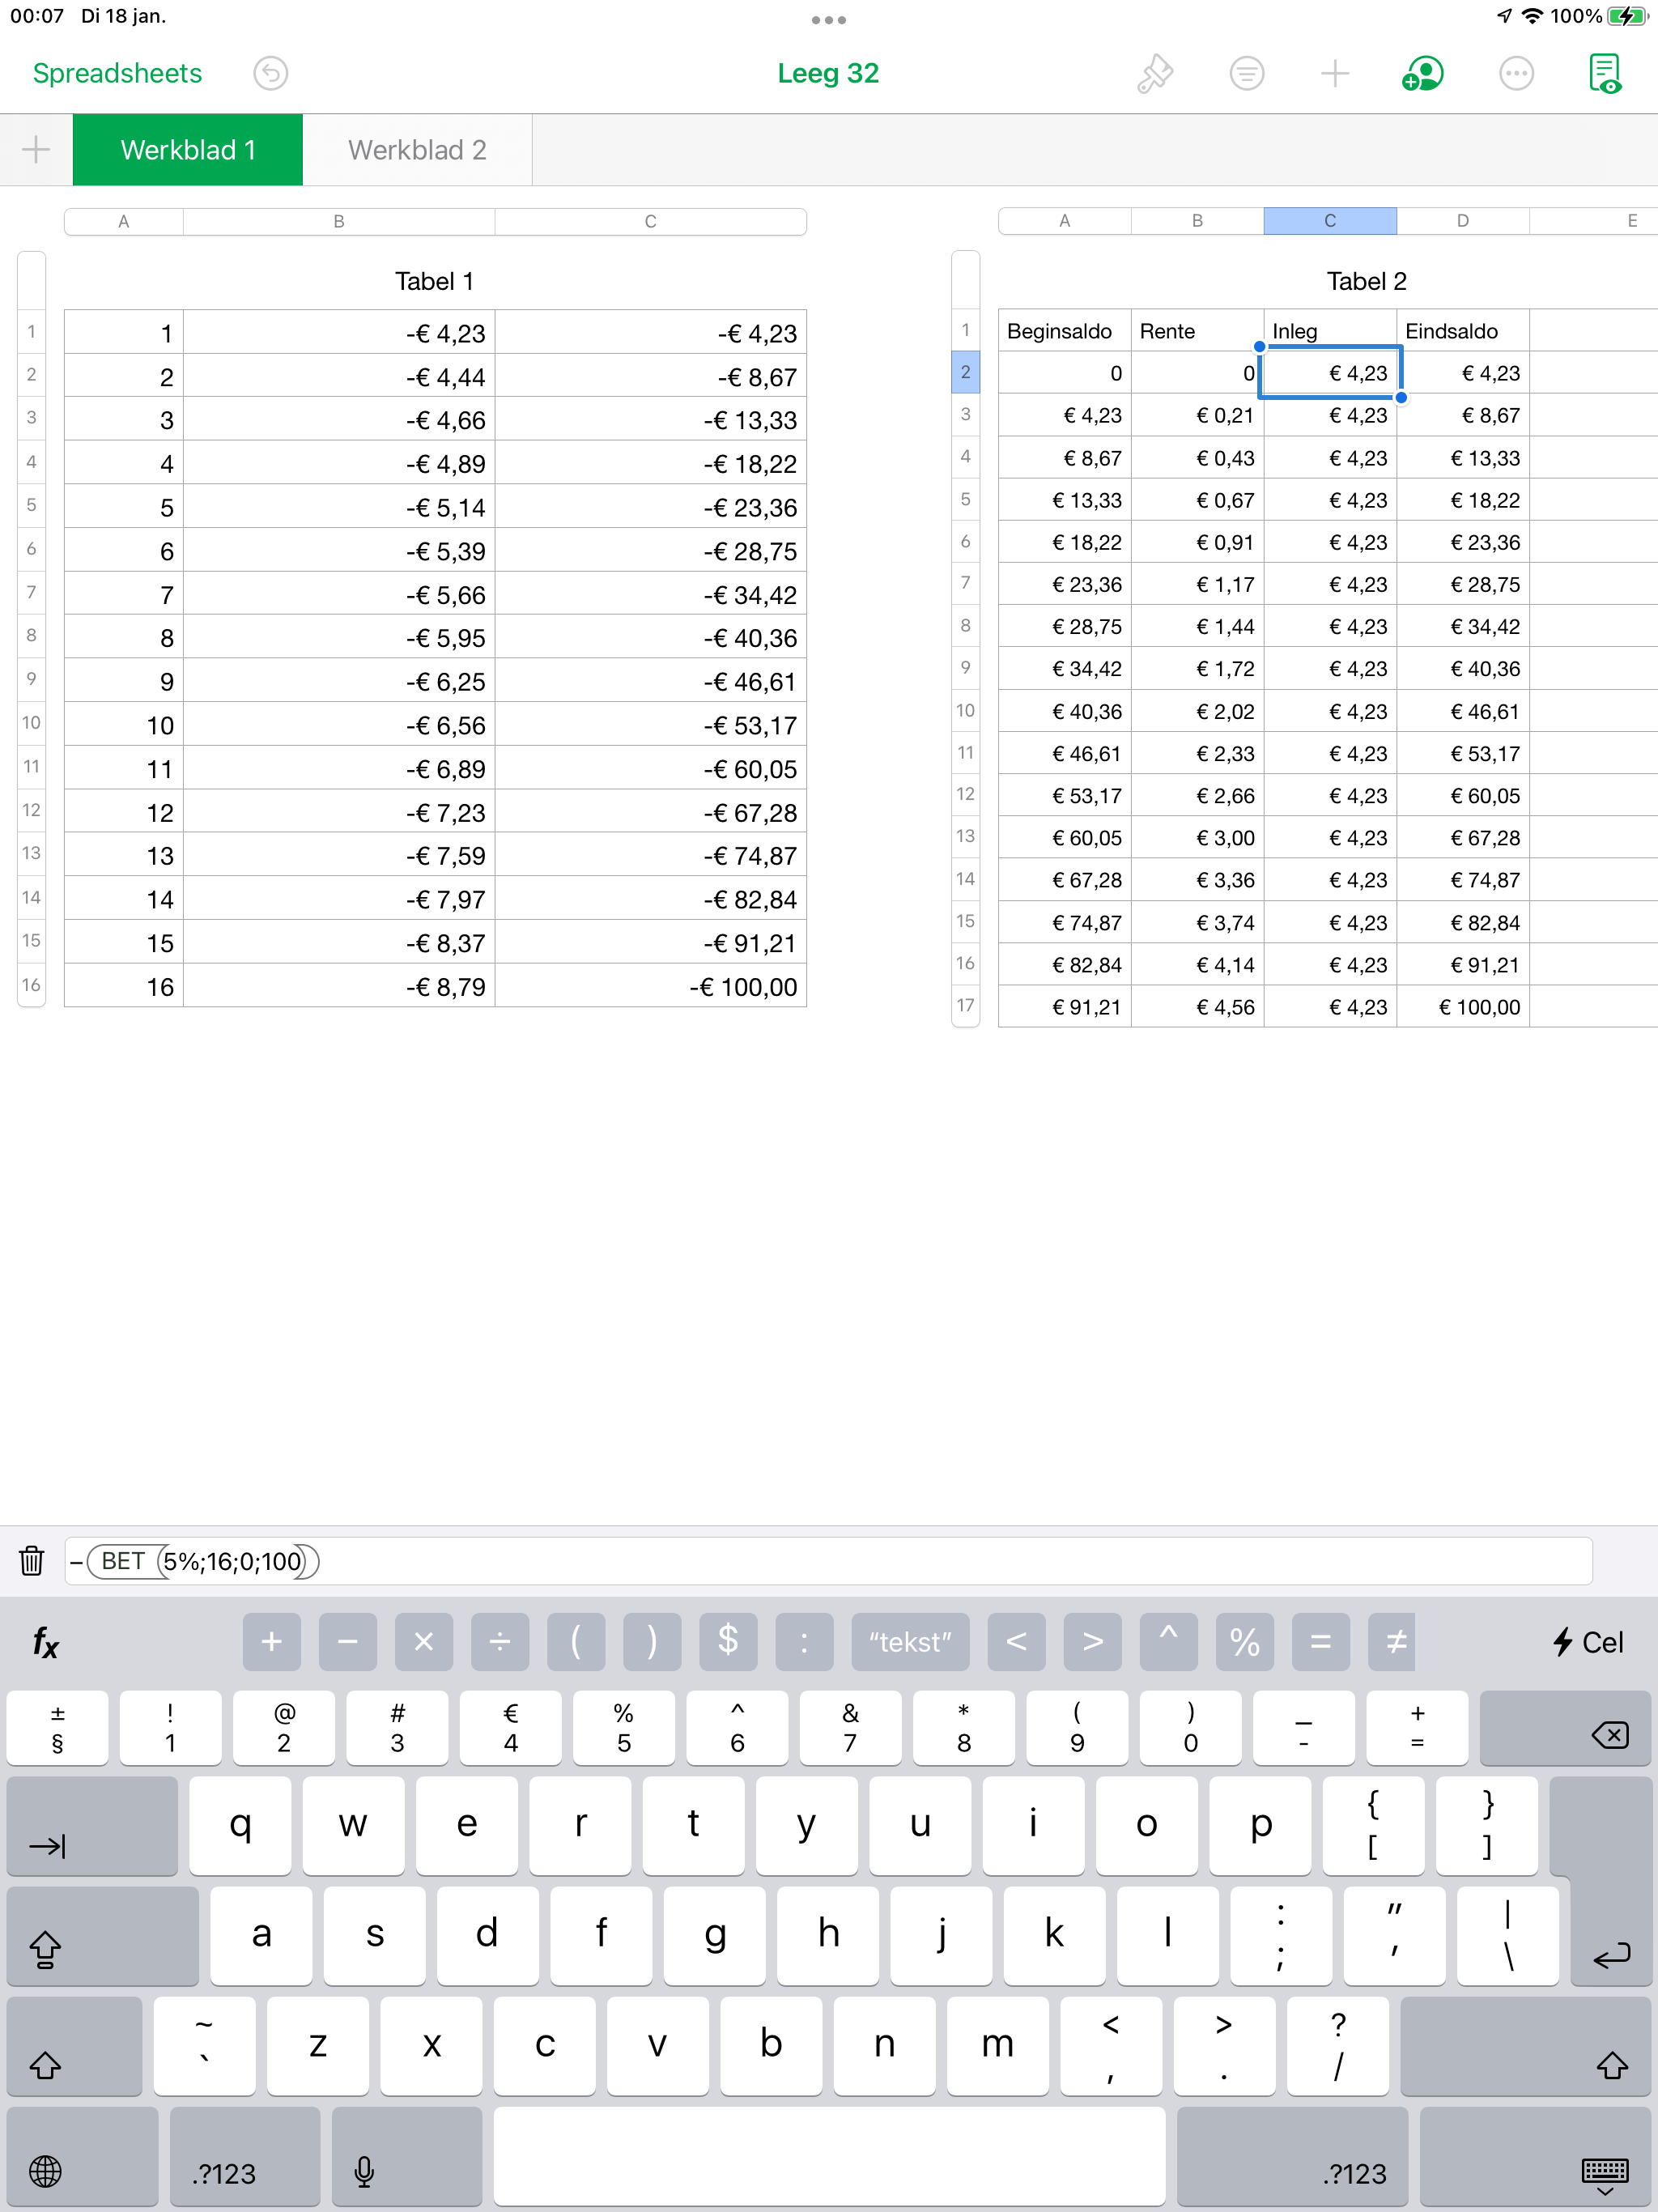The image size is (1658, 2212).
Task: Switch to Werkblad 2 tab
Action: tap(417, 150)
